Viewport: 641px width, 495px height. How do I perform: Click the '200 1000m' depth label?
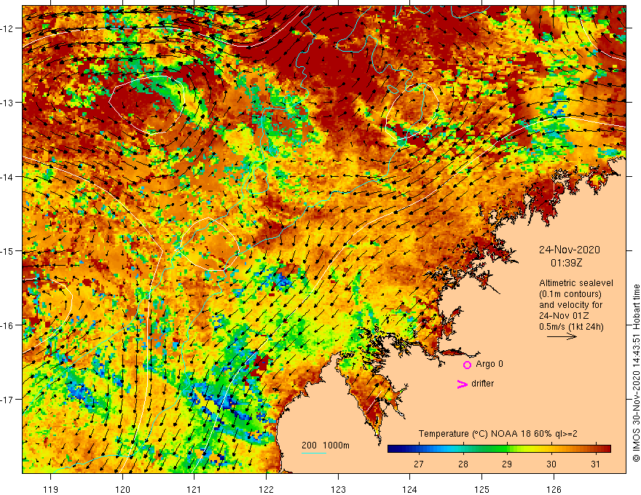[x=326, y=445]
